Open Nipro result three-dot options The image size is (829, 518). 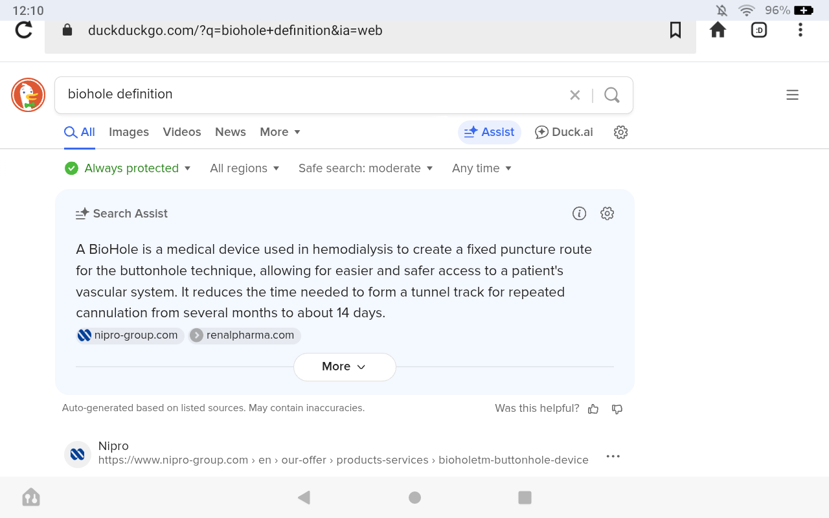[x=613, y=456]
